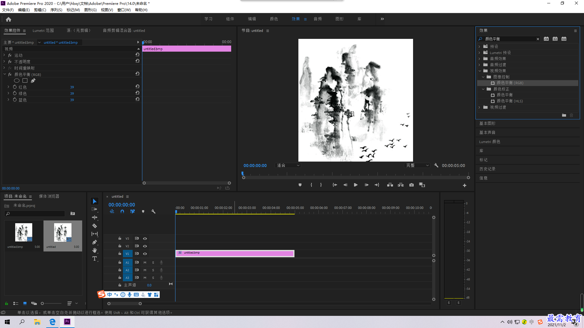Click the Home icon

(9, 19)
